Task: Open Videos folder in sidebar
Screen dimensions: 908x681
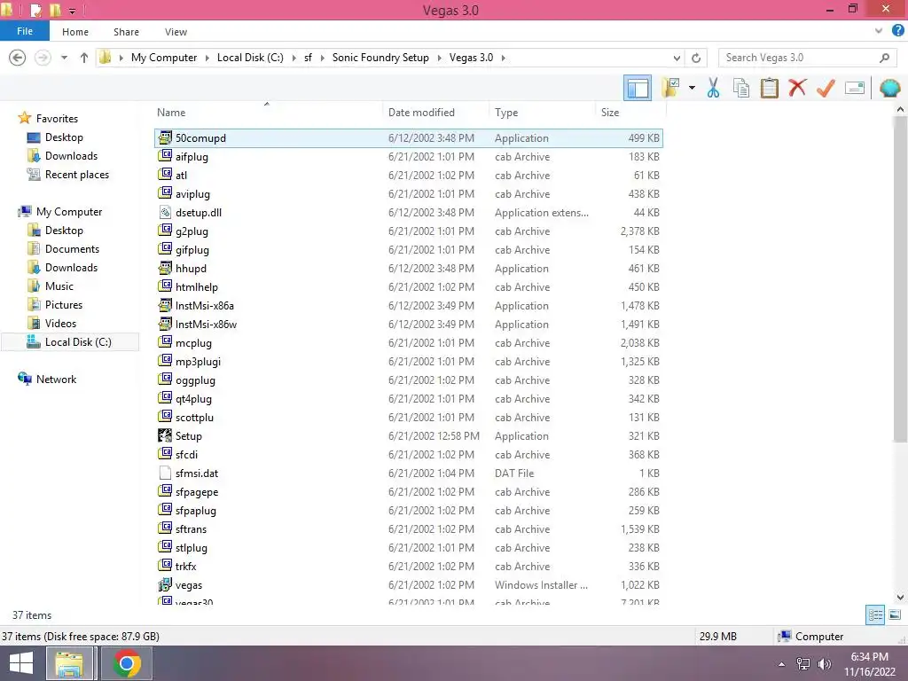Action: coord(60,323)
